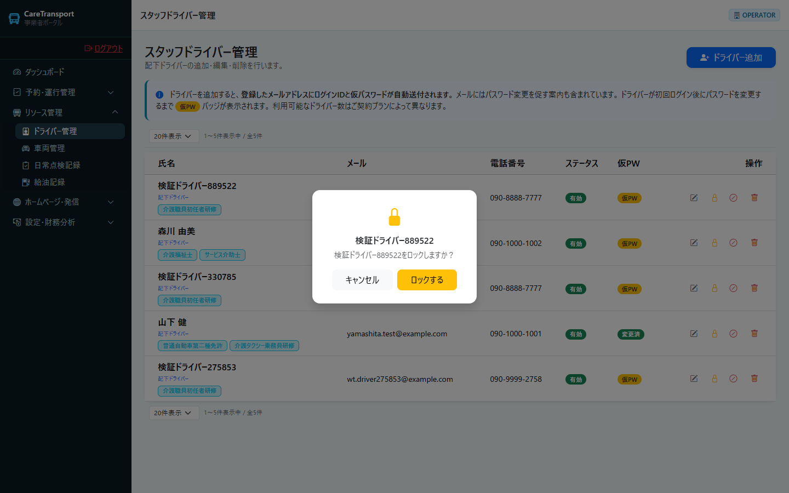The width and height of the screenshot is (789, 493).
Task: Click the 電話番号 column header
Action: coord(507,163)
